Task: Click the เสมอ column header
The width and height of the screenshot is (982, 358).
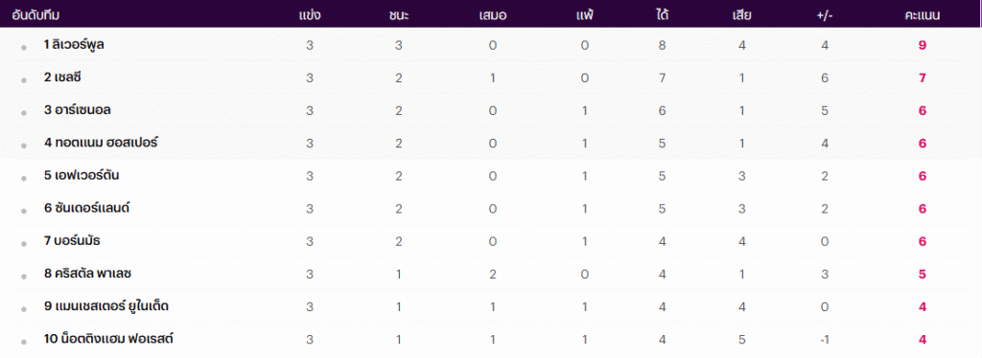Action: tap(492, 15)
